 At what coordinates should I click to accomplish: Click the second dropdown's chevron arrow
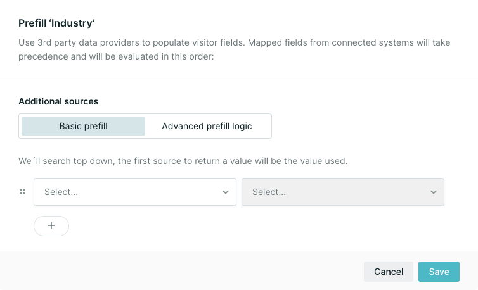434,192
